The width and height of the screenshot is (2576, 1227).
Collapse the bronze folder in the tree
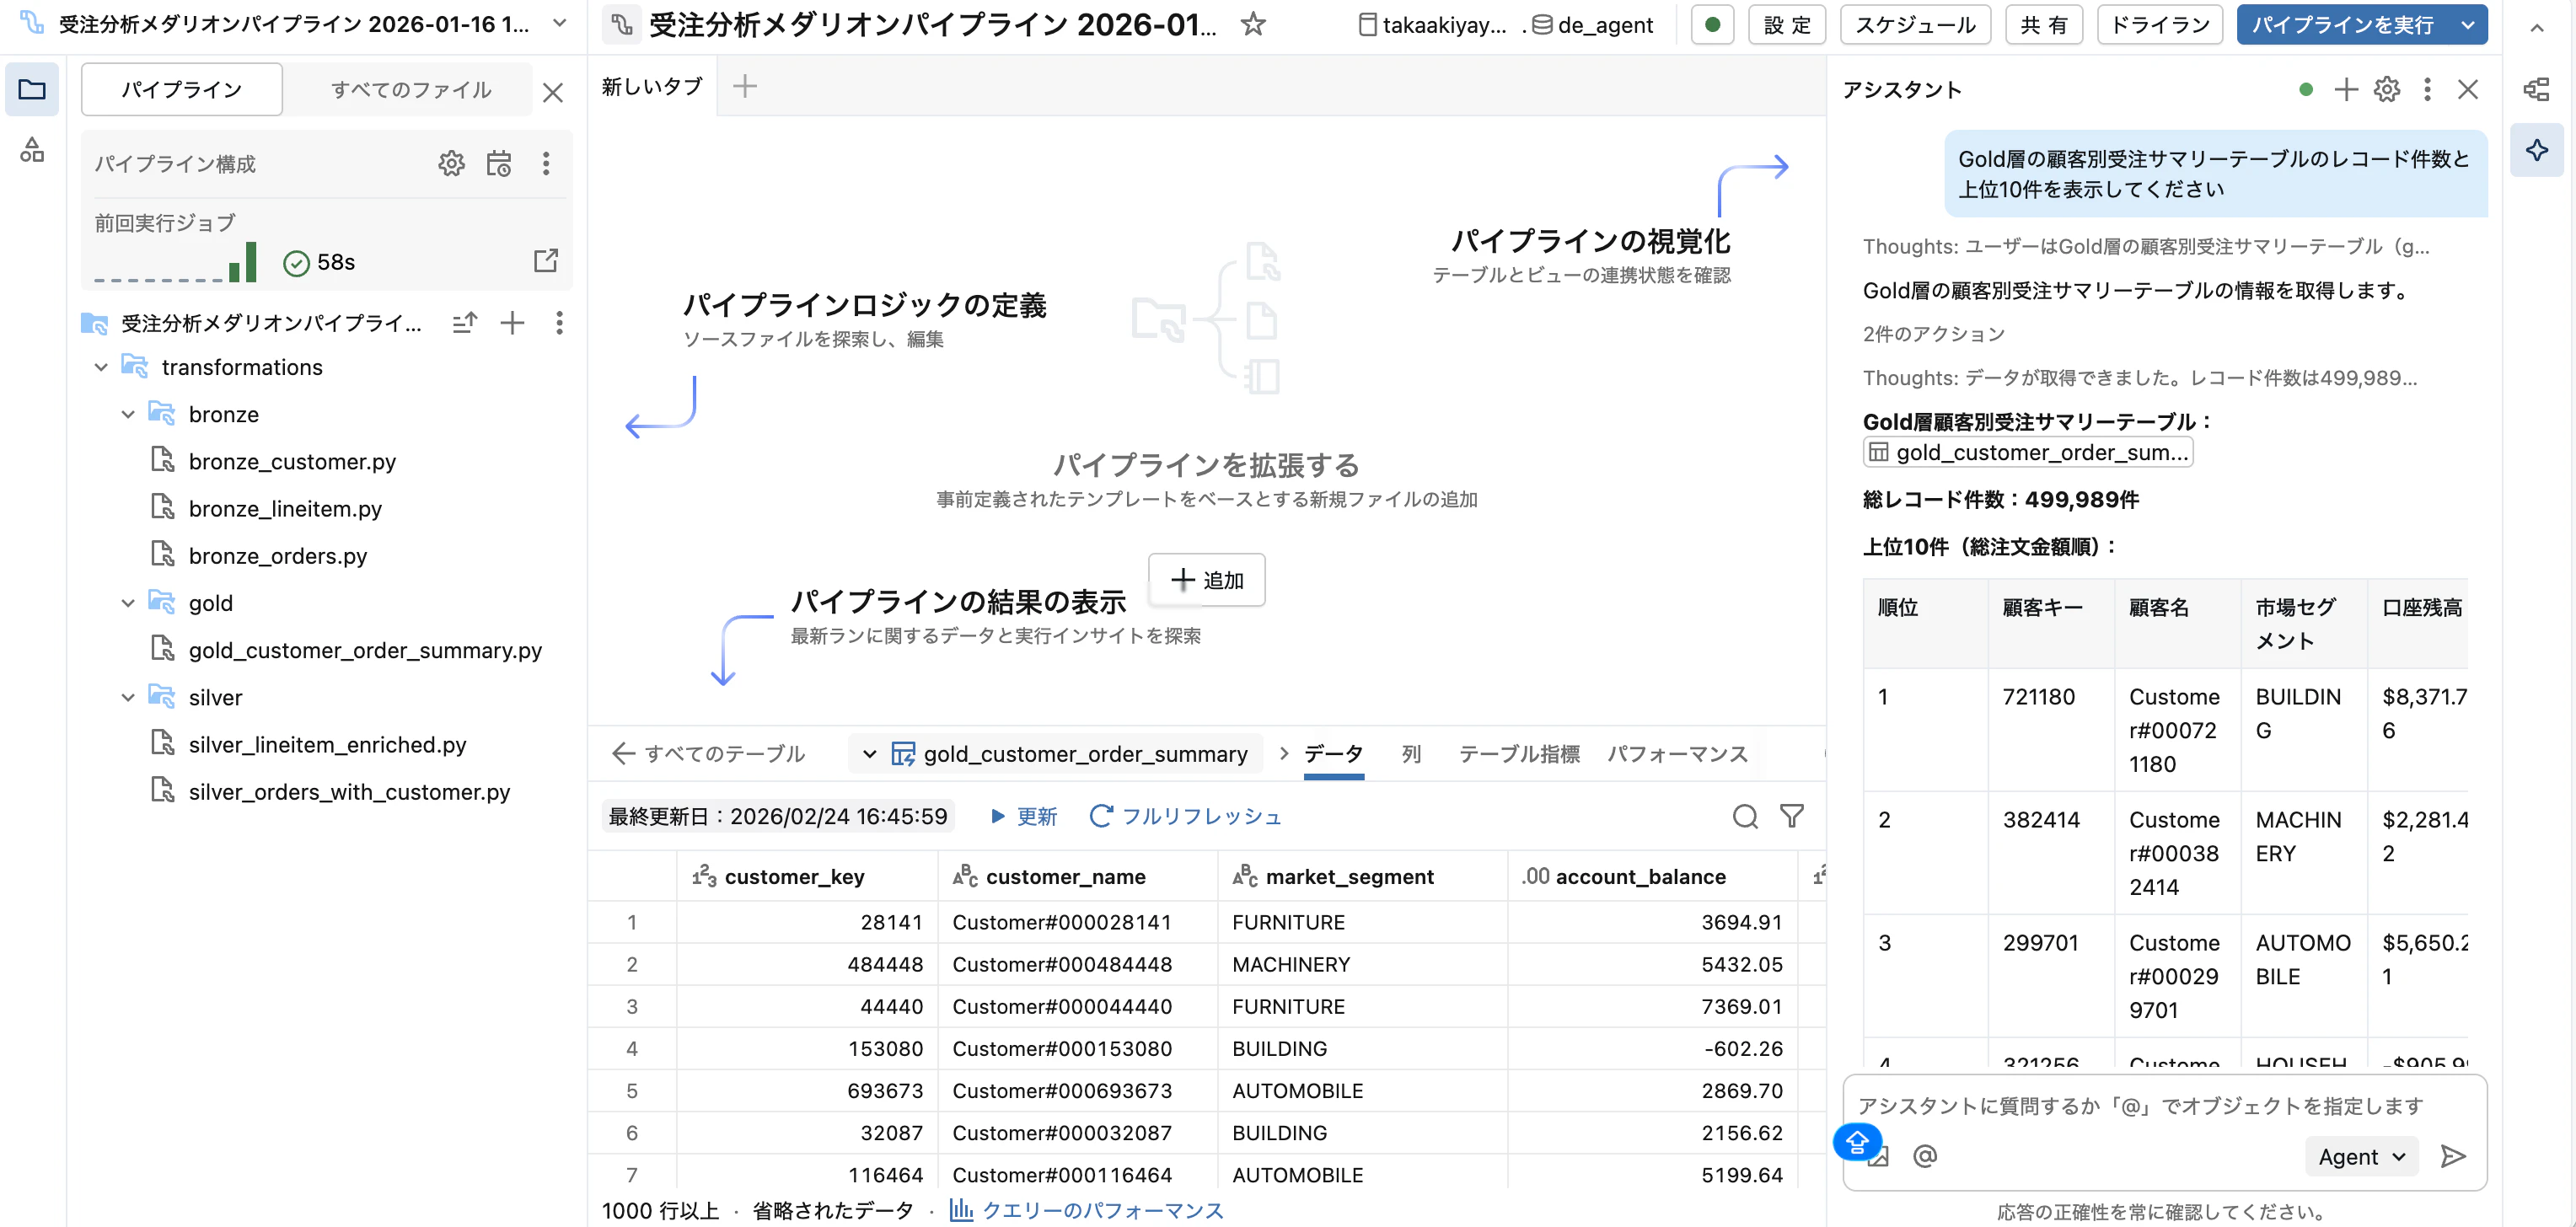click(x=127, y=414)
